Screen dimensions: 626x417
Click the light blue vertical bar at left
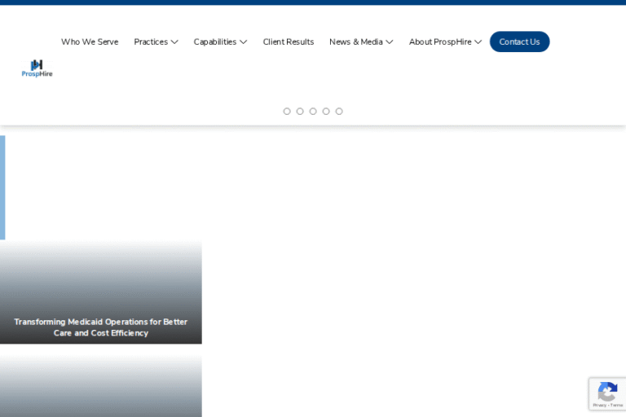point(2,187)
